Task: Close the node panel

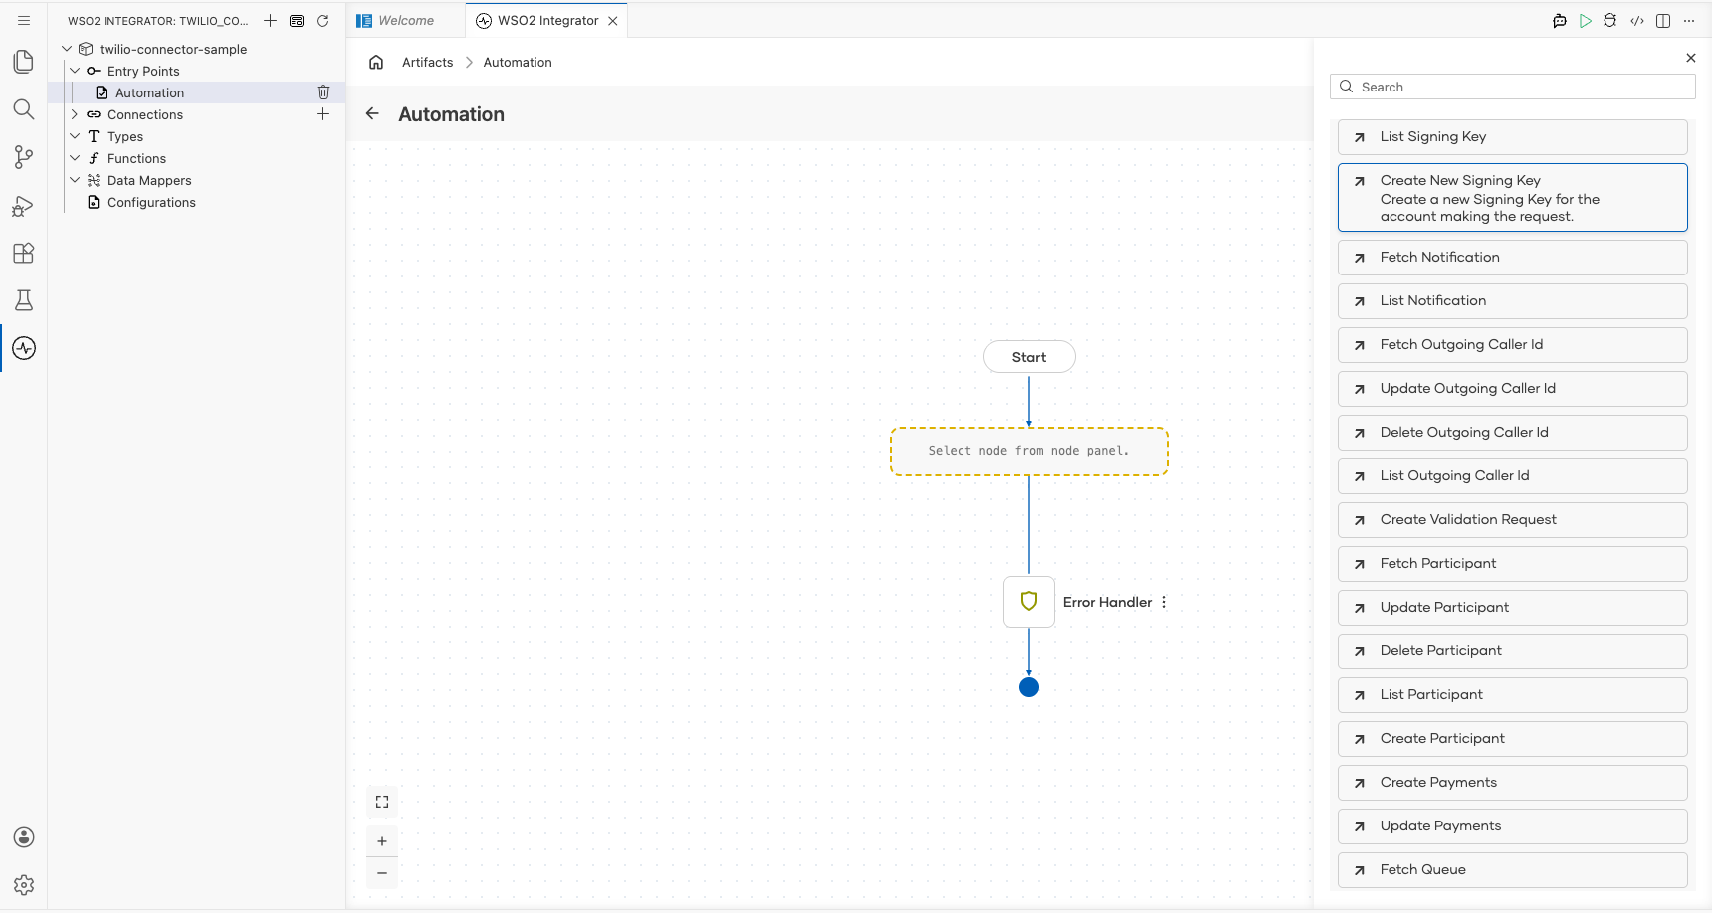Action: (1691, 58)
